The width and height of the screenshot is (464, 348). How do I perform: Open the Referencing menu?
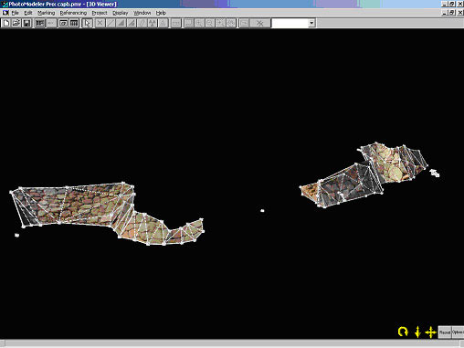pyautogui.click(x=73, y=13)
